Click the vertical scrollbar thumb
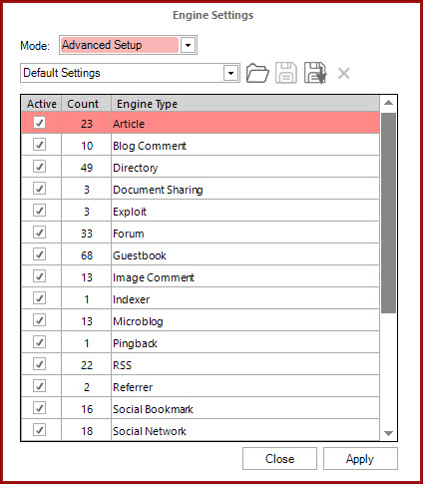 click(388, 213)
